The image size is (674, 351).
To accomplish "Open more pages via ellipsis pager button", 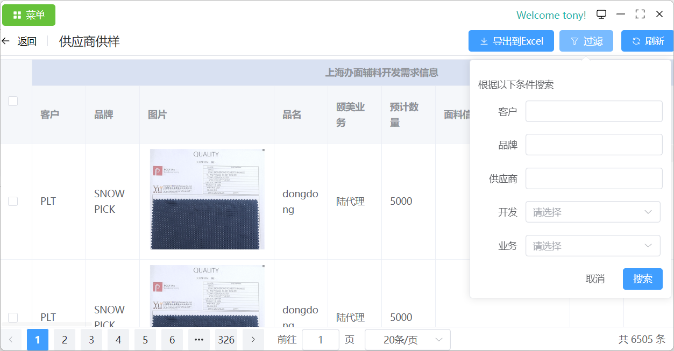I will pyautogui.click(x=199, y=340).
